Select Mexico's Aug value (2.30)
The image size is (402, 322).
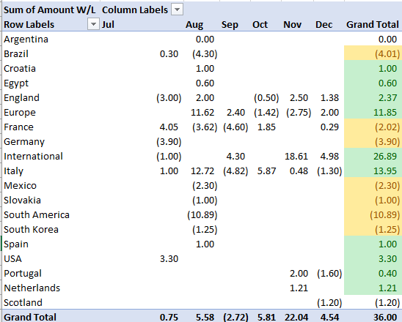205,185
